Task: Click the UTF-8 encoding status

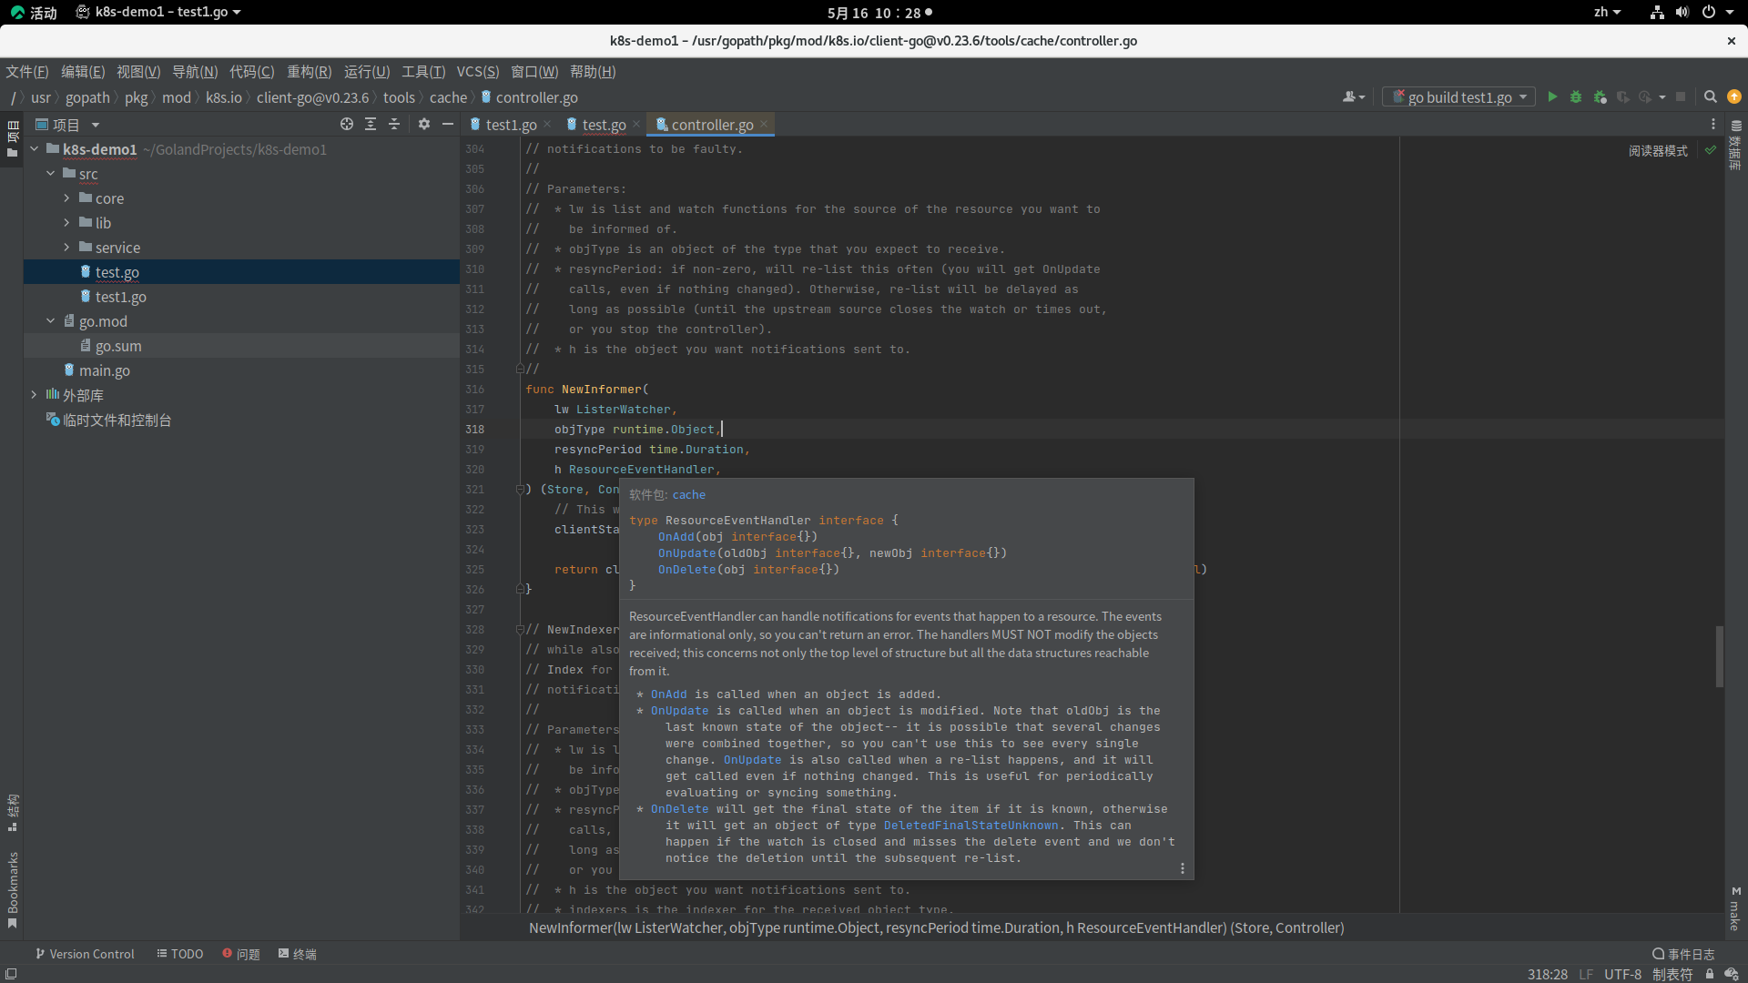Action: pos(1622,974)
